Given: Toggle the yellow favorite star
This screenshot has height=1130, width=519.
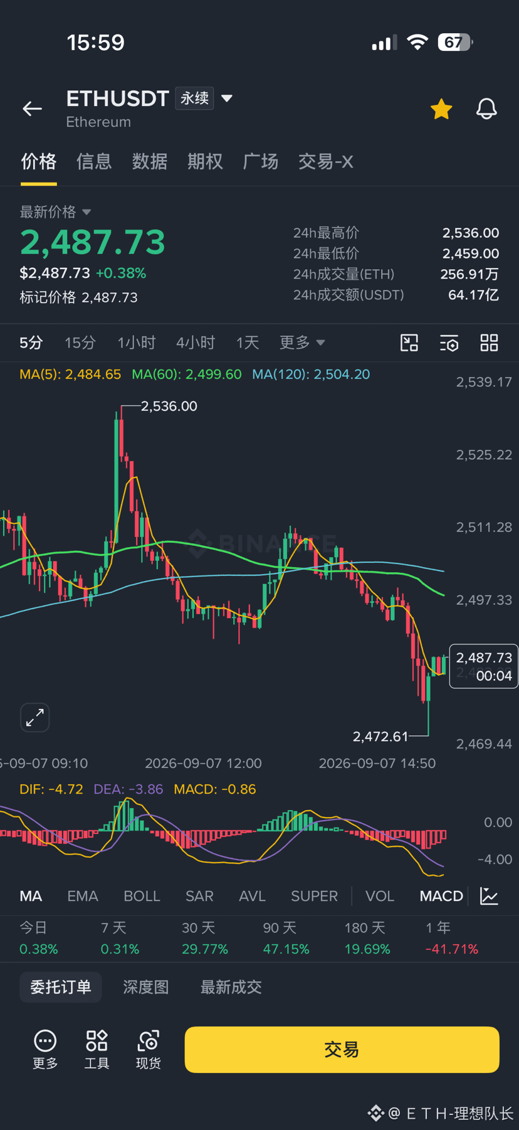Looking at the screenshot, I should 441,109.
